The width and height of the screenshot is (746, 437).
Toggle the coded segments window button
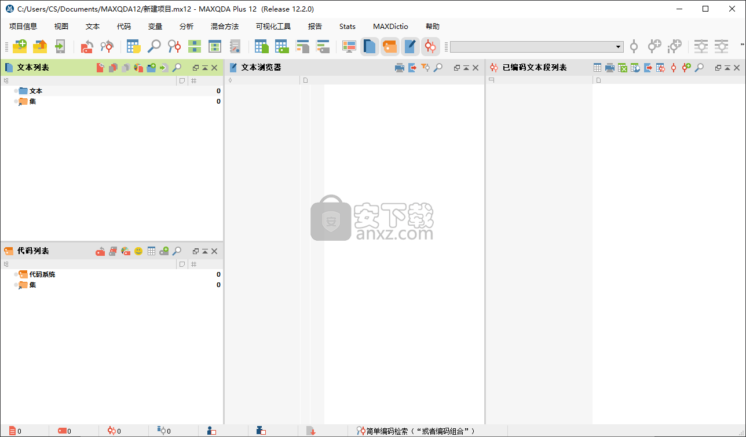(x=430, y=46)
